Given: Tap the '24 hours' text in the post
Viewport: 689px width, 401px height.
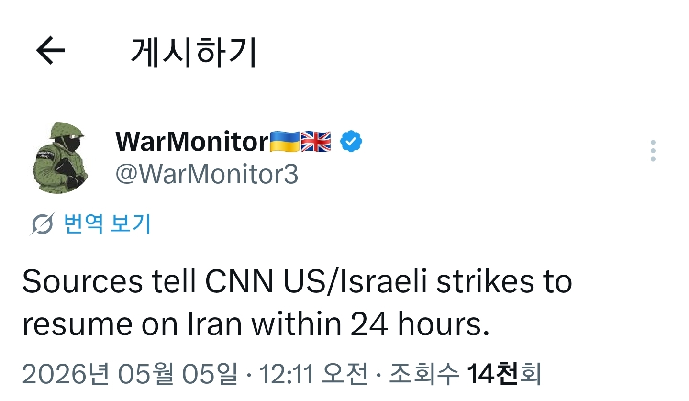Looking at the screenshot, I should pyautogui.click(x=420, y=324).
